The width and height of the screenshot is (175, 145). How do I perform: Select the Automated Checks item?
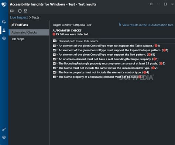[x=29, y=32]
